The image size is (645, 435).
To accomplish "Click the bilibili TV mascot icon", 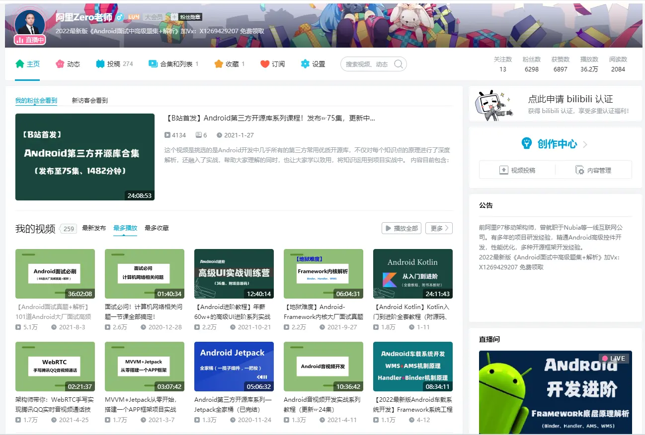I will tap(494, 105).
